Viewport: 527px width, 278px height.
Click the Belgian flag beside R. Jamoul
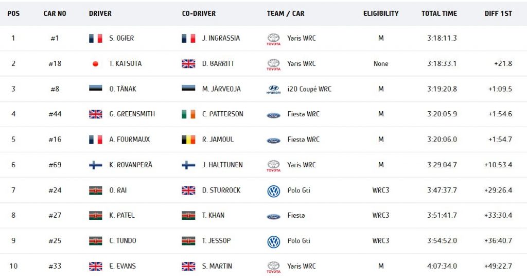188,140
